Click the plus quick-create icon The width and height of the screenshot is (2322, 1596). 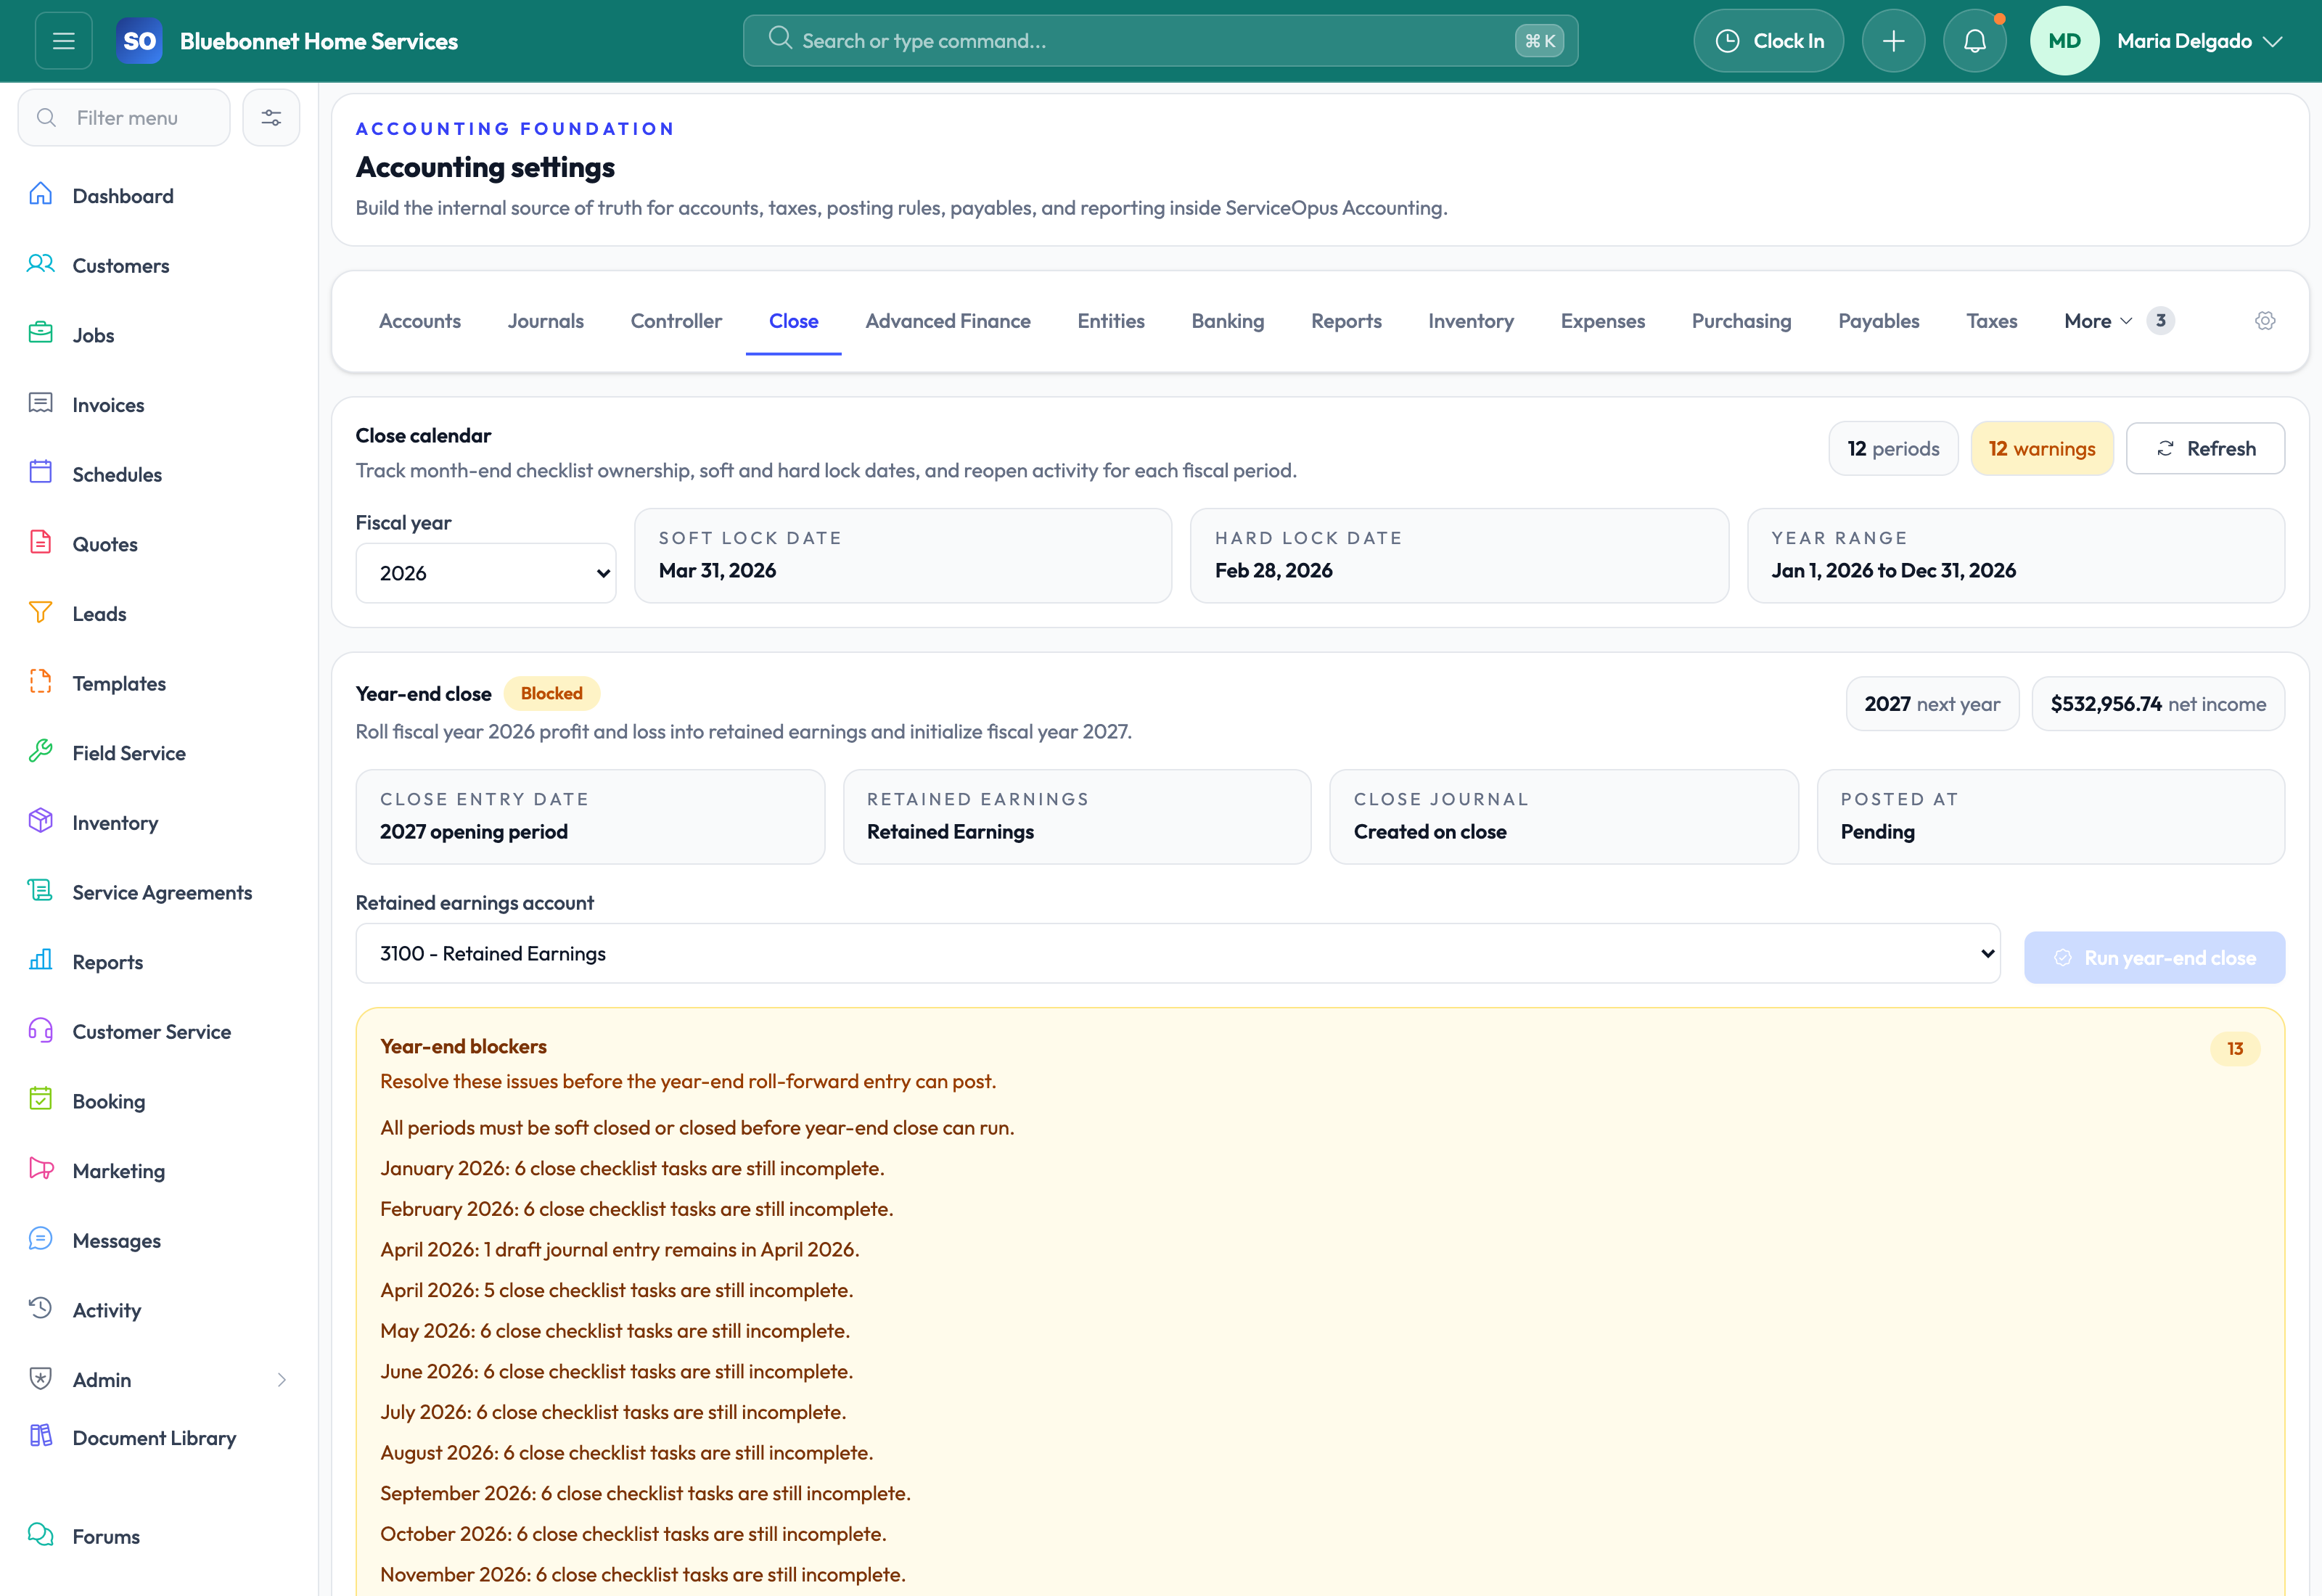click(x=1893, y=41)
